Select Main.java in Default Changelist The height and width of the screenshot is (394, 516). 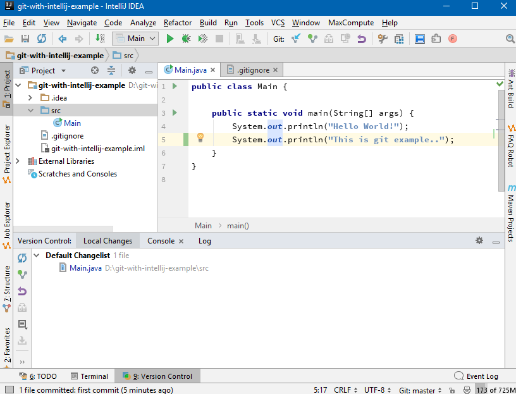click(x=85, y=268)
